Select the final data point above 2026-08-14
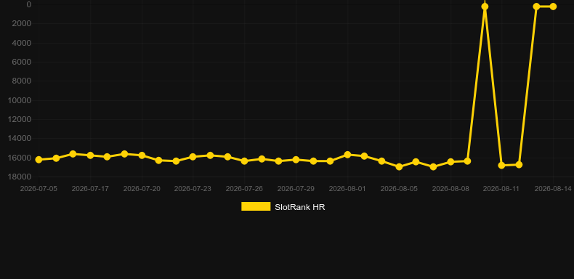The width and height of the screenshot is (574, 279). click(553, 7)
